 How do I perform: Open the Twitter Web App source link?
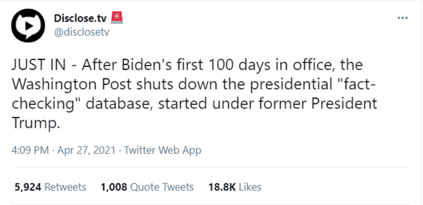[x=163, y=150]
